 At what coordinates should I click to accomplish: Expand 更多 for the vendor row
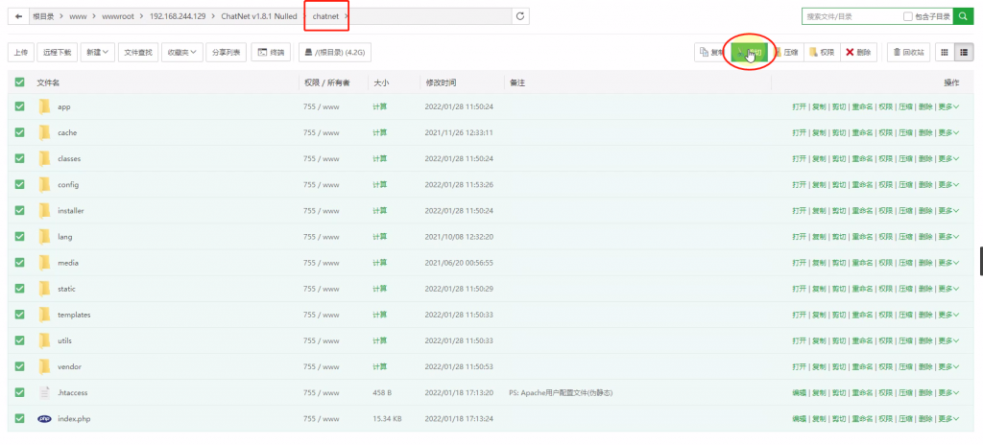coord(948,366)
